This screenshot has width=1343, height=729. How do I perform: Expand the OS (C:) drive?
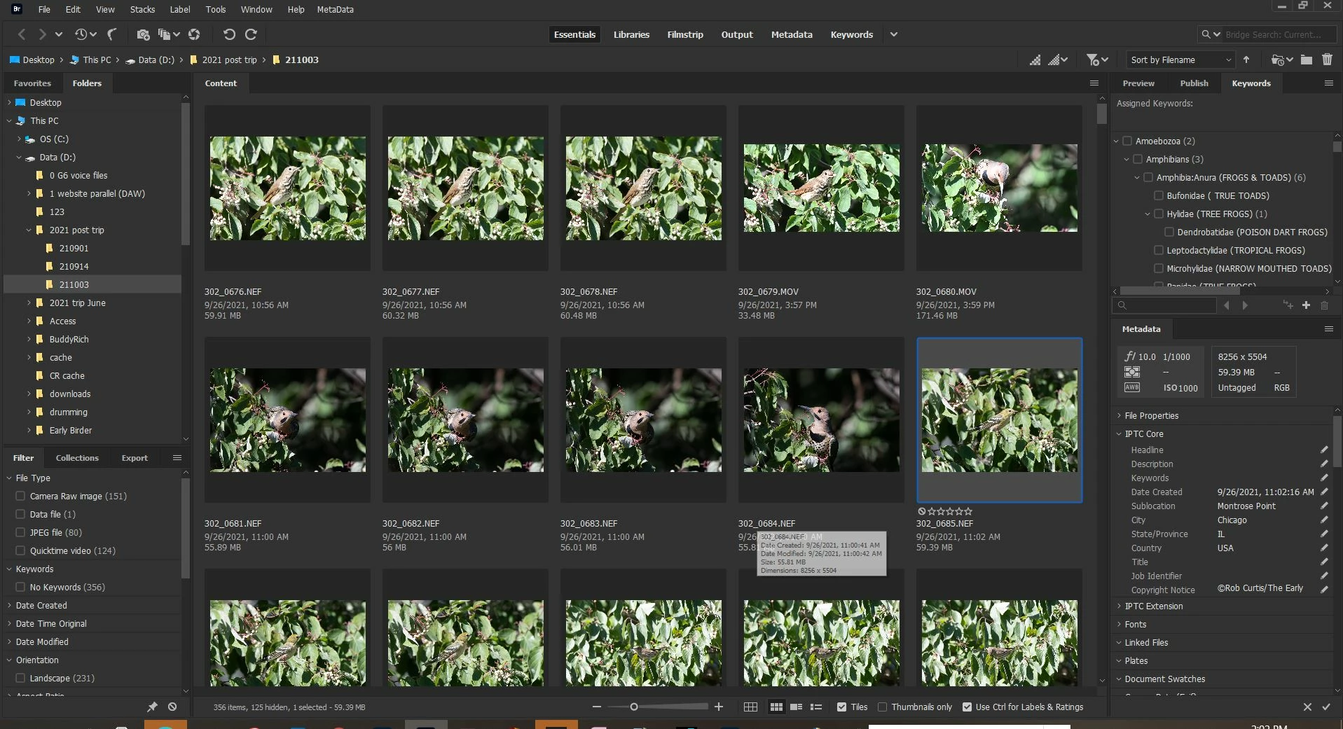pyautogui.click(x=19, y=139)
